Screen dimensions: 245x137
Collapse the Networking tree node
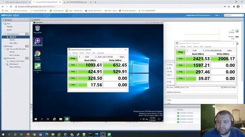3,58
